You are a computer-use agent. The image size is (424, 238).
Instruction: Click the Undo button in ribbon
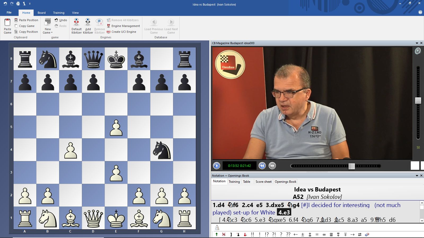coord(61,20)
